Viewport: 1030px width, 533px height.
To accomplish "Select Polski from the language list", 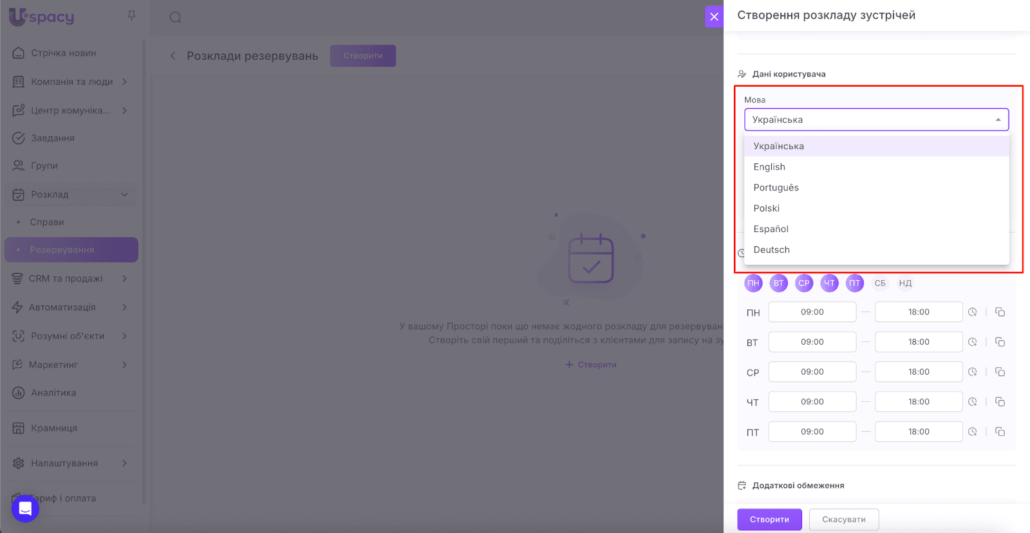I will (876, 208).
